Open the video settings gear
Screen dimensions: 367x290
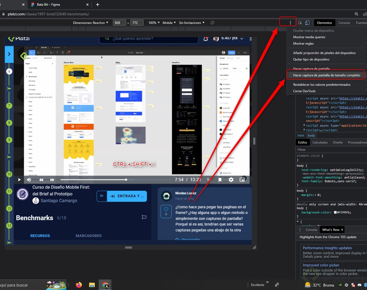(231, 180)
